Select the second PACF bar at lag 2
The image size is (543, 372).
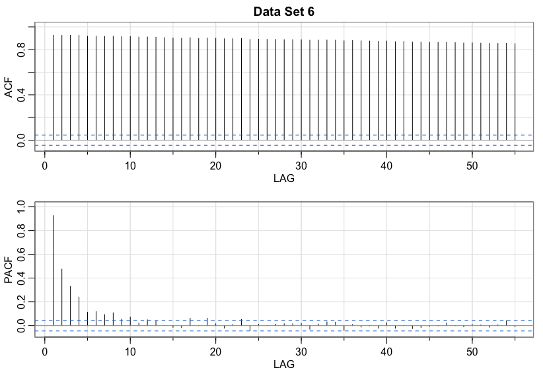[62, 294]
